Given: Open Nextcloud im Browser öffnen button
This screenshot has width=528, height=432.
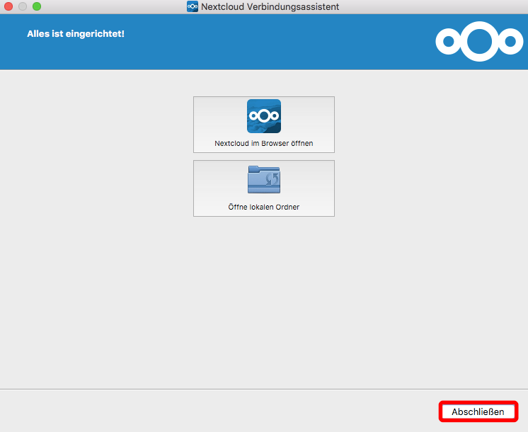Looking at the screenshot, I should [x=264, y=125].
